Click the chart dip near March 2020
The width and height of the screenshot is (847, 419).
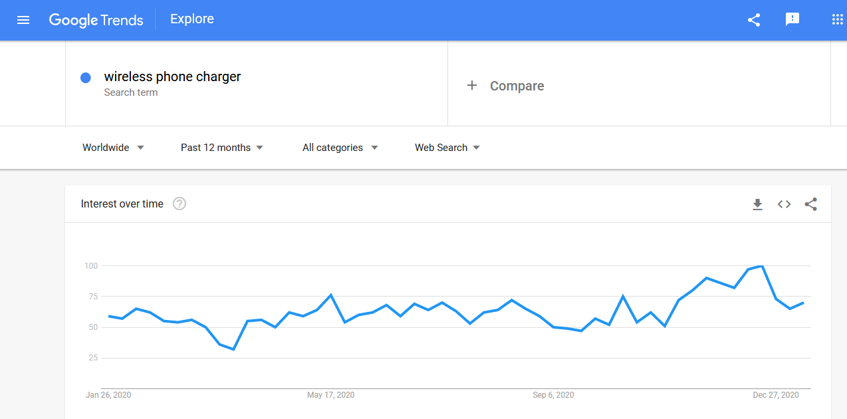pyautogui.click(x=233, y=349)
